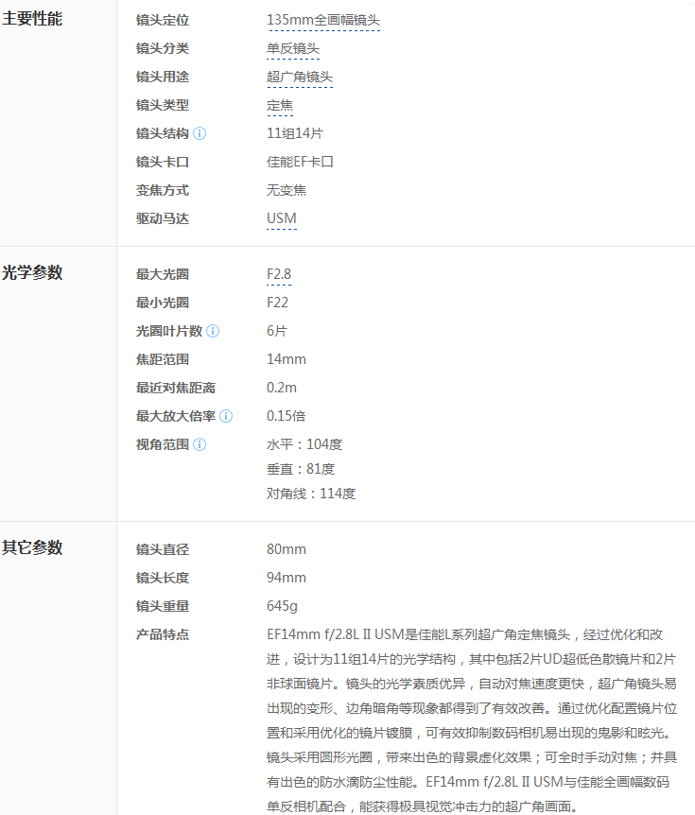
Task: Click the 单反镜头 category link
Action: [x=293, y=48]
